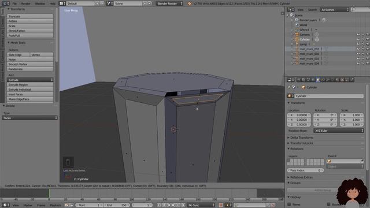This screenshot has width=370, height=208.
Task: Play the timeline animation forward
Action: pyautogui.click(x=173, y=205)
